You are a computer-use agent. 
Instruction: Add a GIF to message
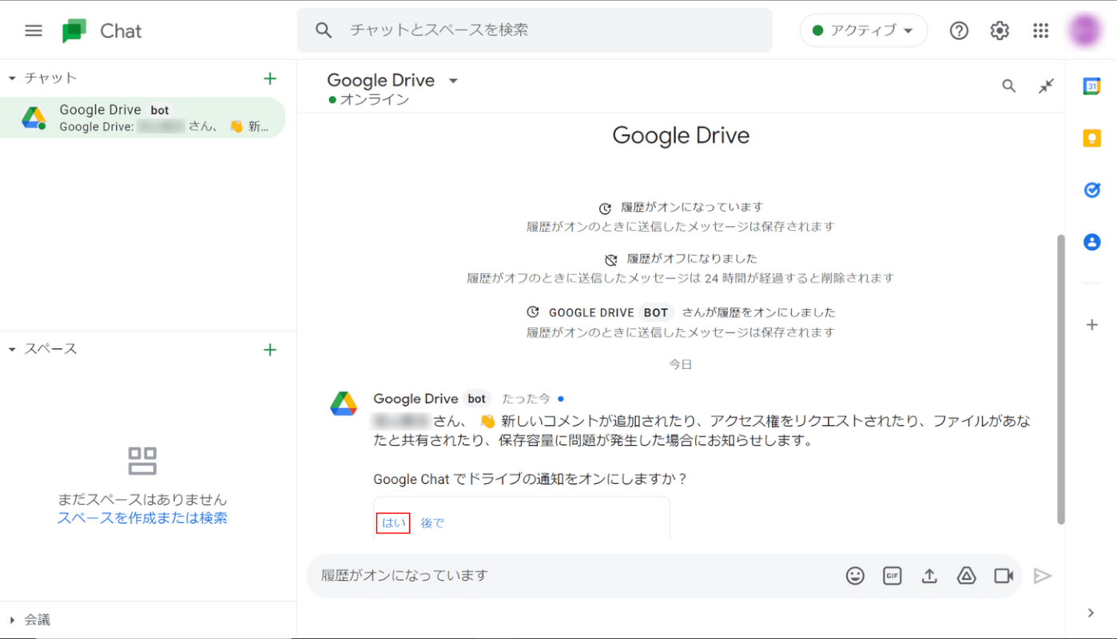click(x=892, y=576)
